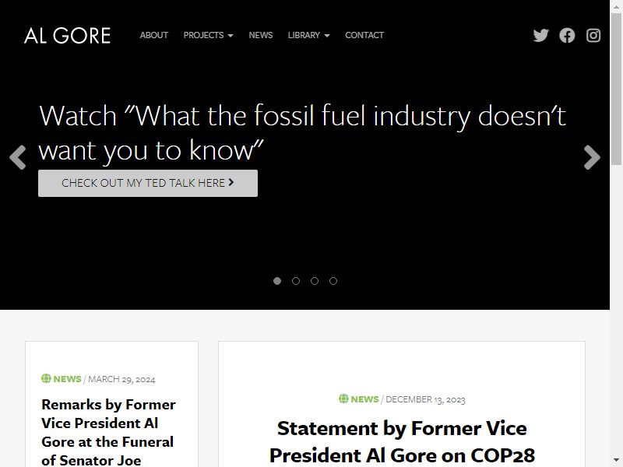Expand the Projects dropdown menu

point(208,35)
